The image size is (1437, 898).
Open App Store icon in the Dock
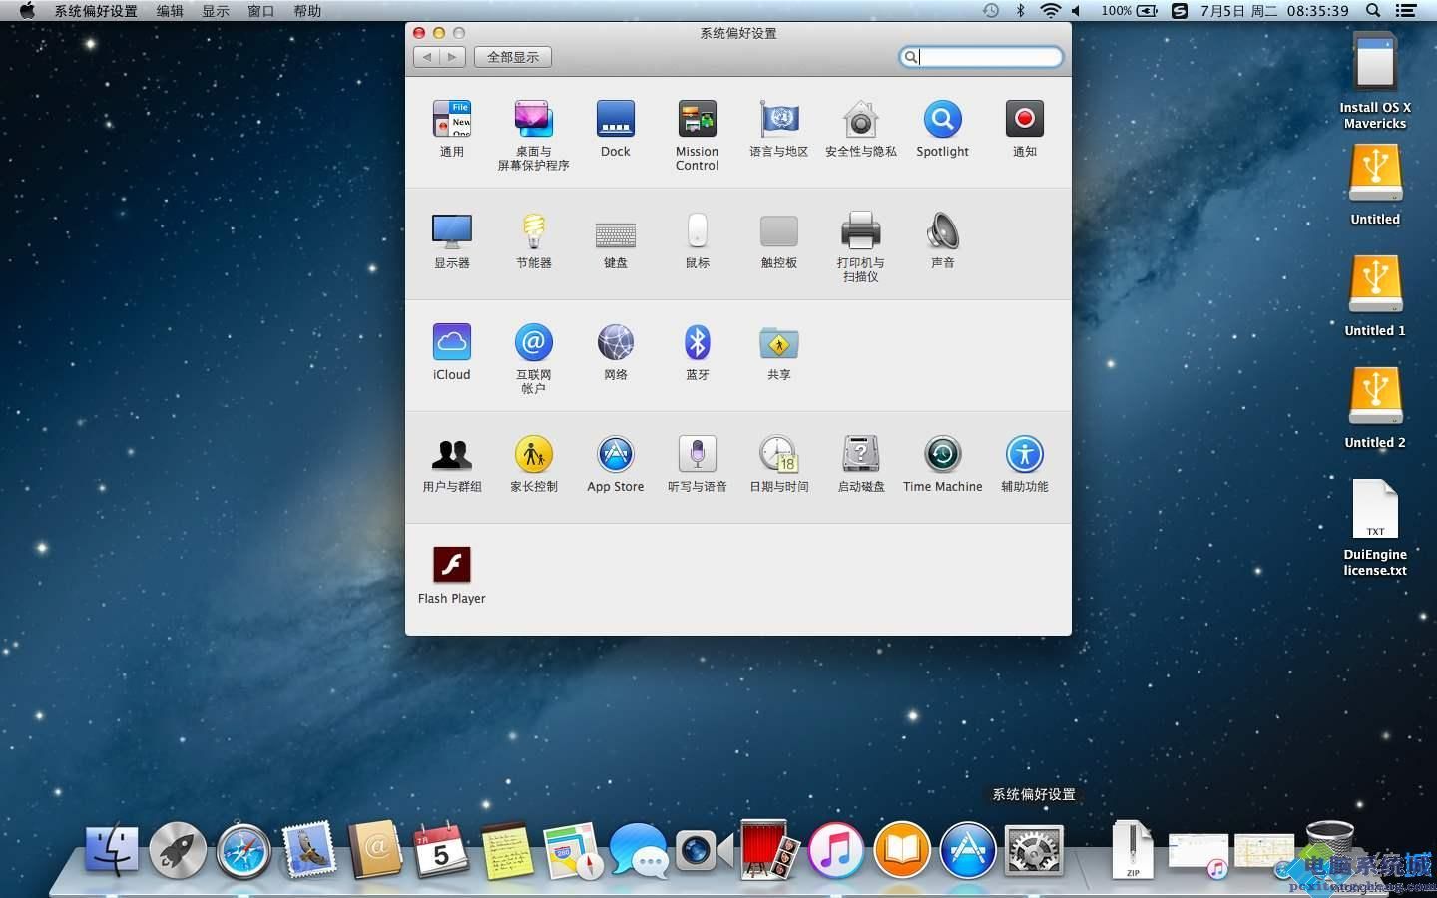click(x=968, y=851)
